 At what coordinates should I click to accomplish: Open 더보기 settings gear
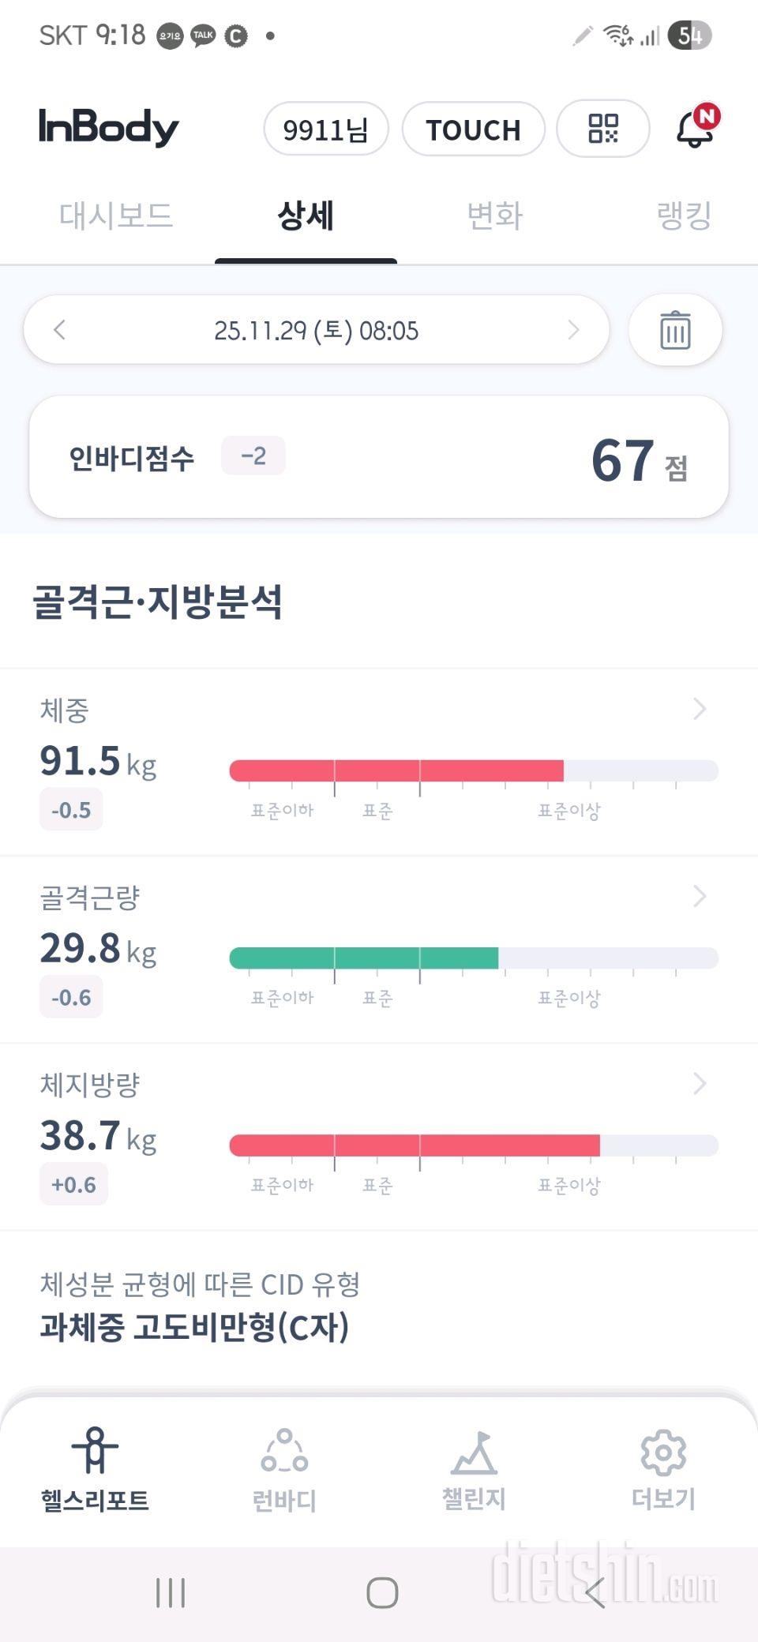(663, 1468)
